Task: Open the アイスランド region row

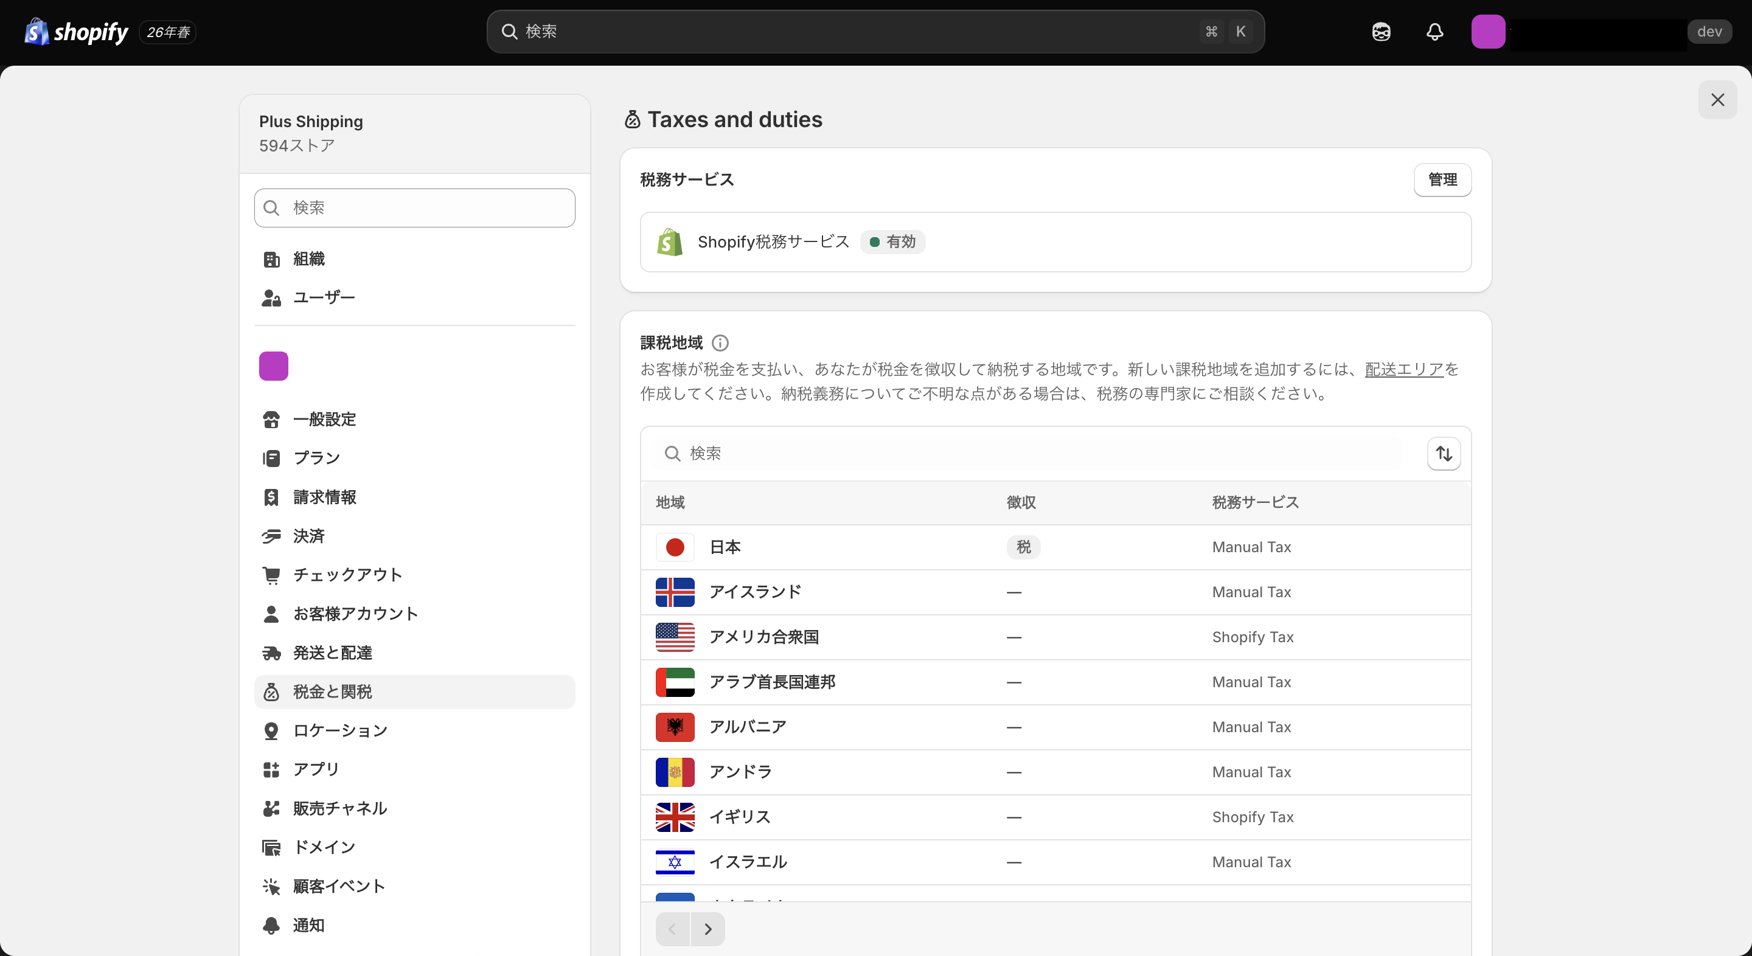Action: (1055, 592)
